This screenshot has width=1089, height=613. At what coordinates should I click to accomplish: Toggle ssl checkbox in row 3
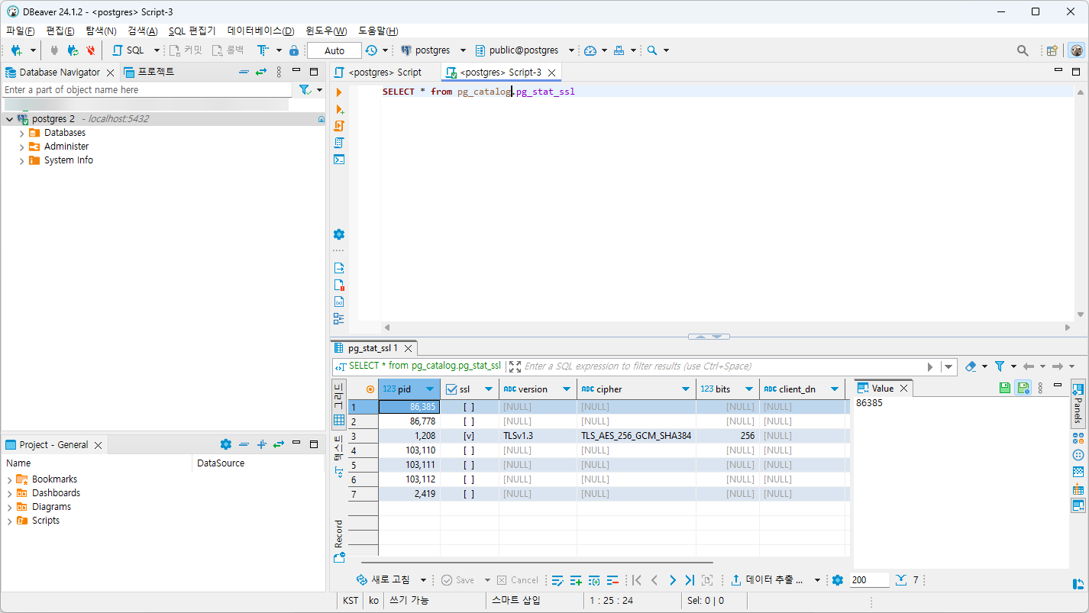click(x=469, y=436)
